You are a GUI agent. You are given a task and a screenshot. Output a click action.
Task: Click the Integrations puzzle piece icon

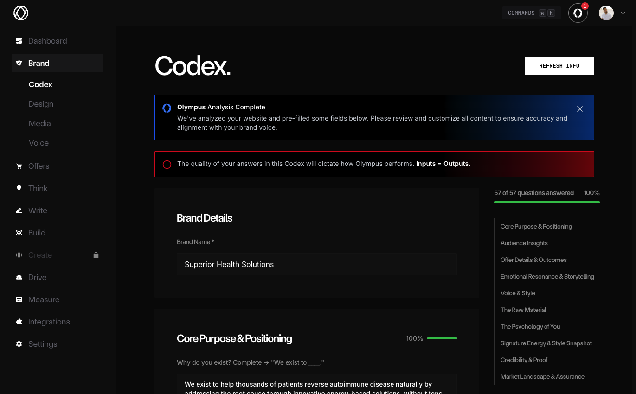tap(19, 322)
